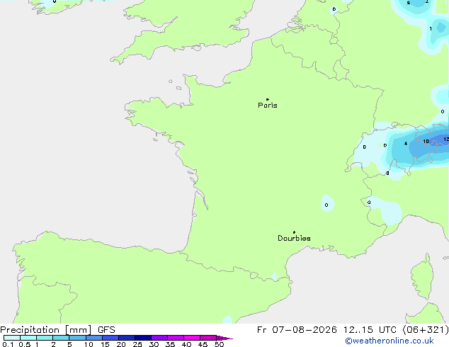Image resolution: width=449 pixels, height=347 pixels.
Task: Click the '10' precipitation value on the map
Action: coord(426,142)
